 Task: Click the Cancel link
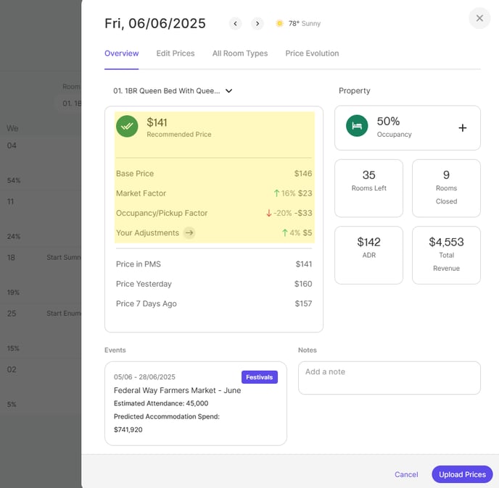[406, 474]
